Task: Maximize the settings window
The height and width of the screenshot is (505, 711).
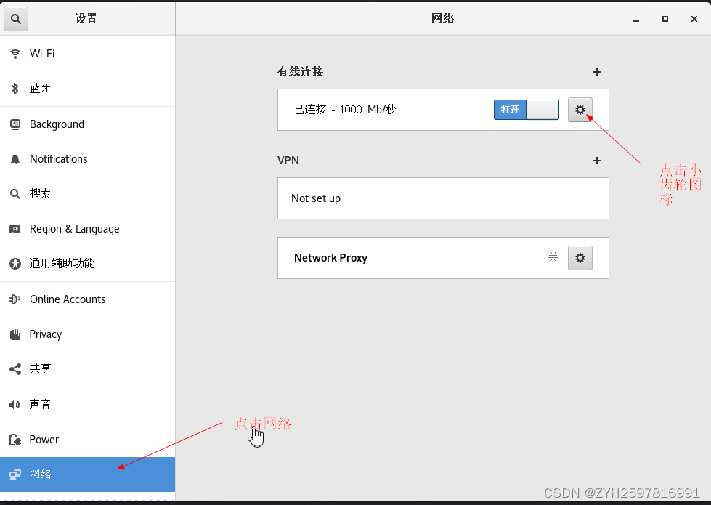Action: click(x=665, y=19)
